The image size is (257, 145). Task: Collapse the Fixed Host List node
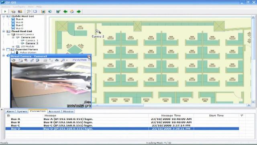pyautogui.click(x=4, y=31)
